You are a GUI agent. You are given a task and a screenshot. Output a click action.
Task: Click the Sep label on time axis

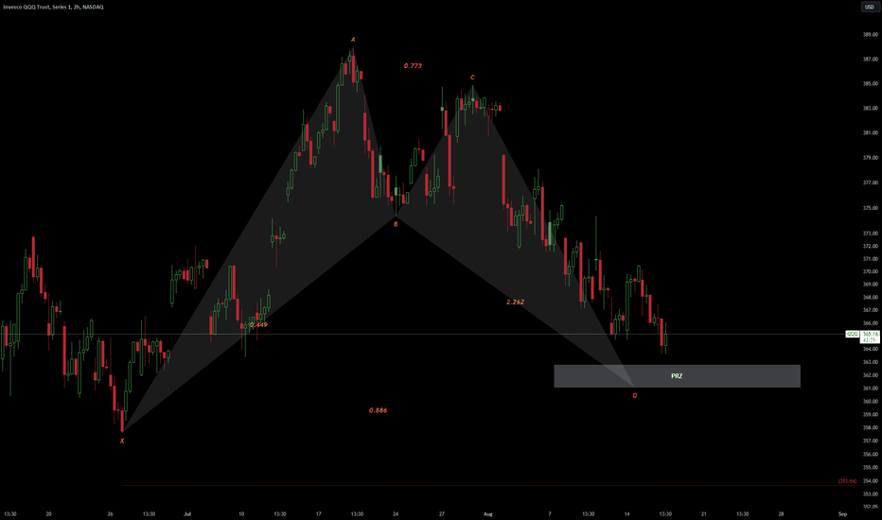pyautogui.click(x=842, y=513)
